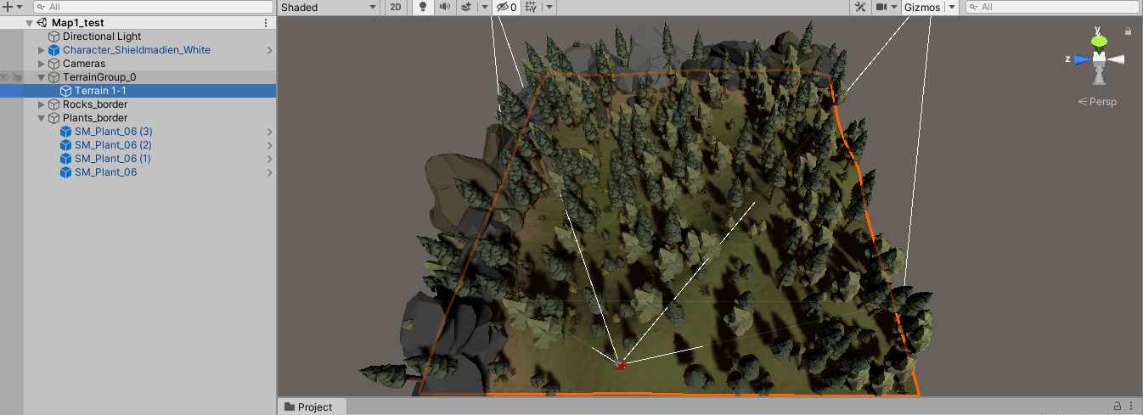Toggle scene effects like skybox and fog
This screenshot has height=415, width=1143.
(x=465, y=7)
